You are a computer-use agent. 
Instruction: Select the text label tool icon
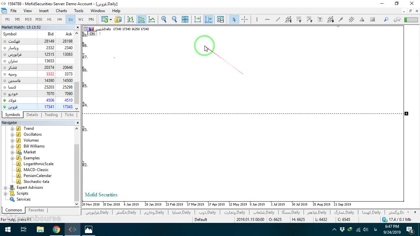click(320, 19)
